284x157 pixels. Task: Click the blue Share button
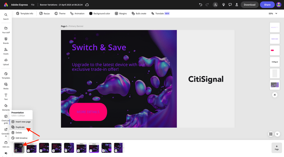pyautogui.click(x=267, y=5)
